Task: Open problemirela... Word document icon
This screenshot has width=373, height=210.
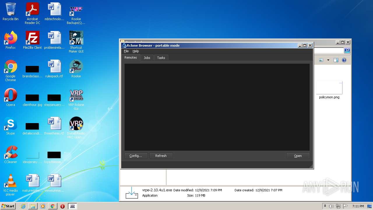Action: [54, 40]
